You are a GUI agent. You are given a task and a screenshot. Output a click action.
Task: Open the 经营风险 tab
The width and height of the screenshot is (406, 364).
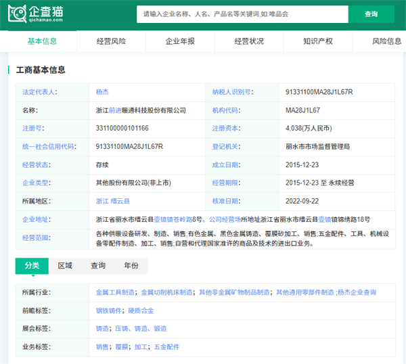coord(111,41)
